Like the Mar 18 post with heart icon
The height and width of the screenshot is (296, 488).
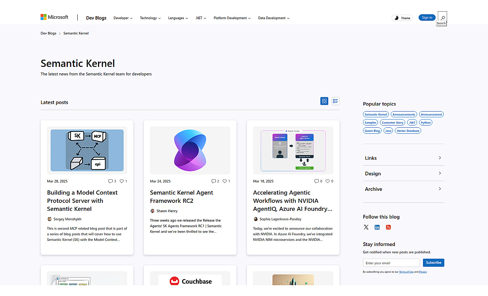click(x=328, y=181)
